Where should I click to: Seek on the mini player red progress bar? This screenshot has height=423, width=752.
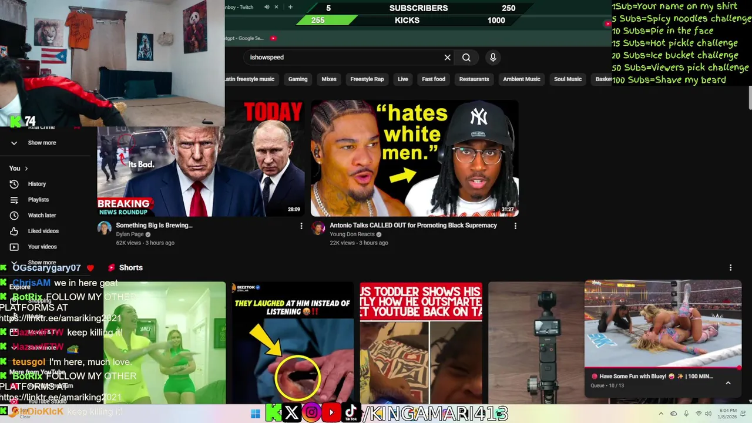click(663, 368)
